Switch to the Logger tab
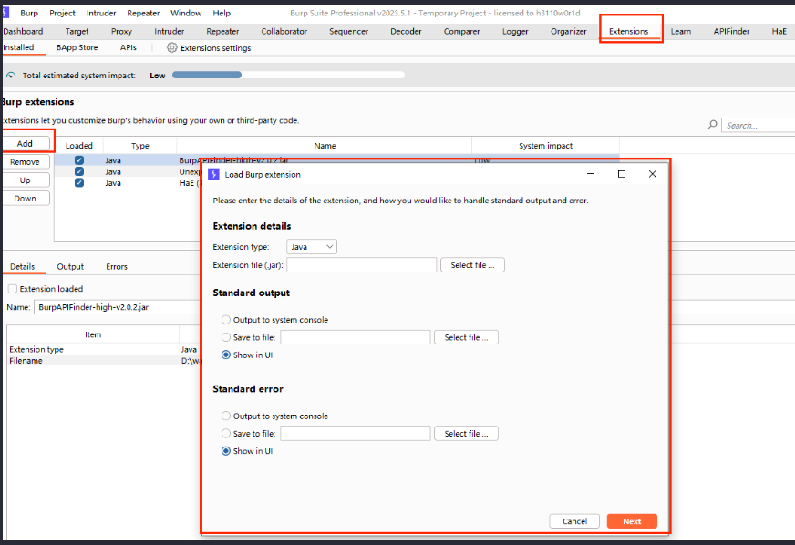Viewport: 795px width, 545px height. [515, 31]
